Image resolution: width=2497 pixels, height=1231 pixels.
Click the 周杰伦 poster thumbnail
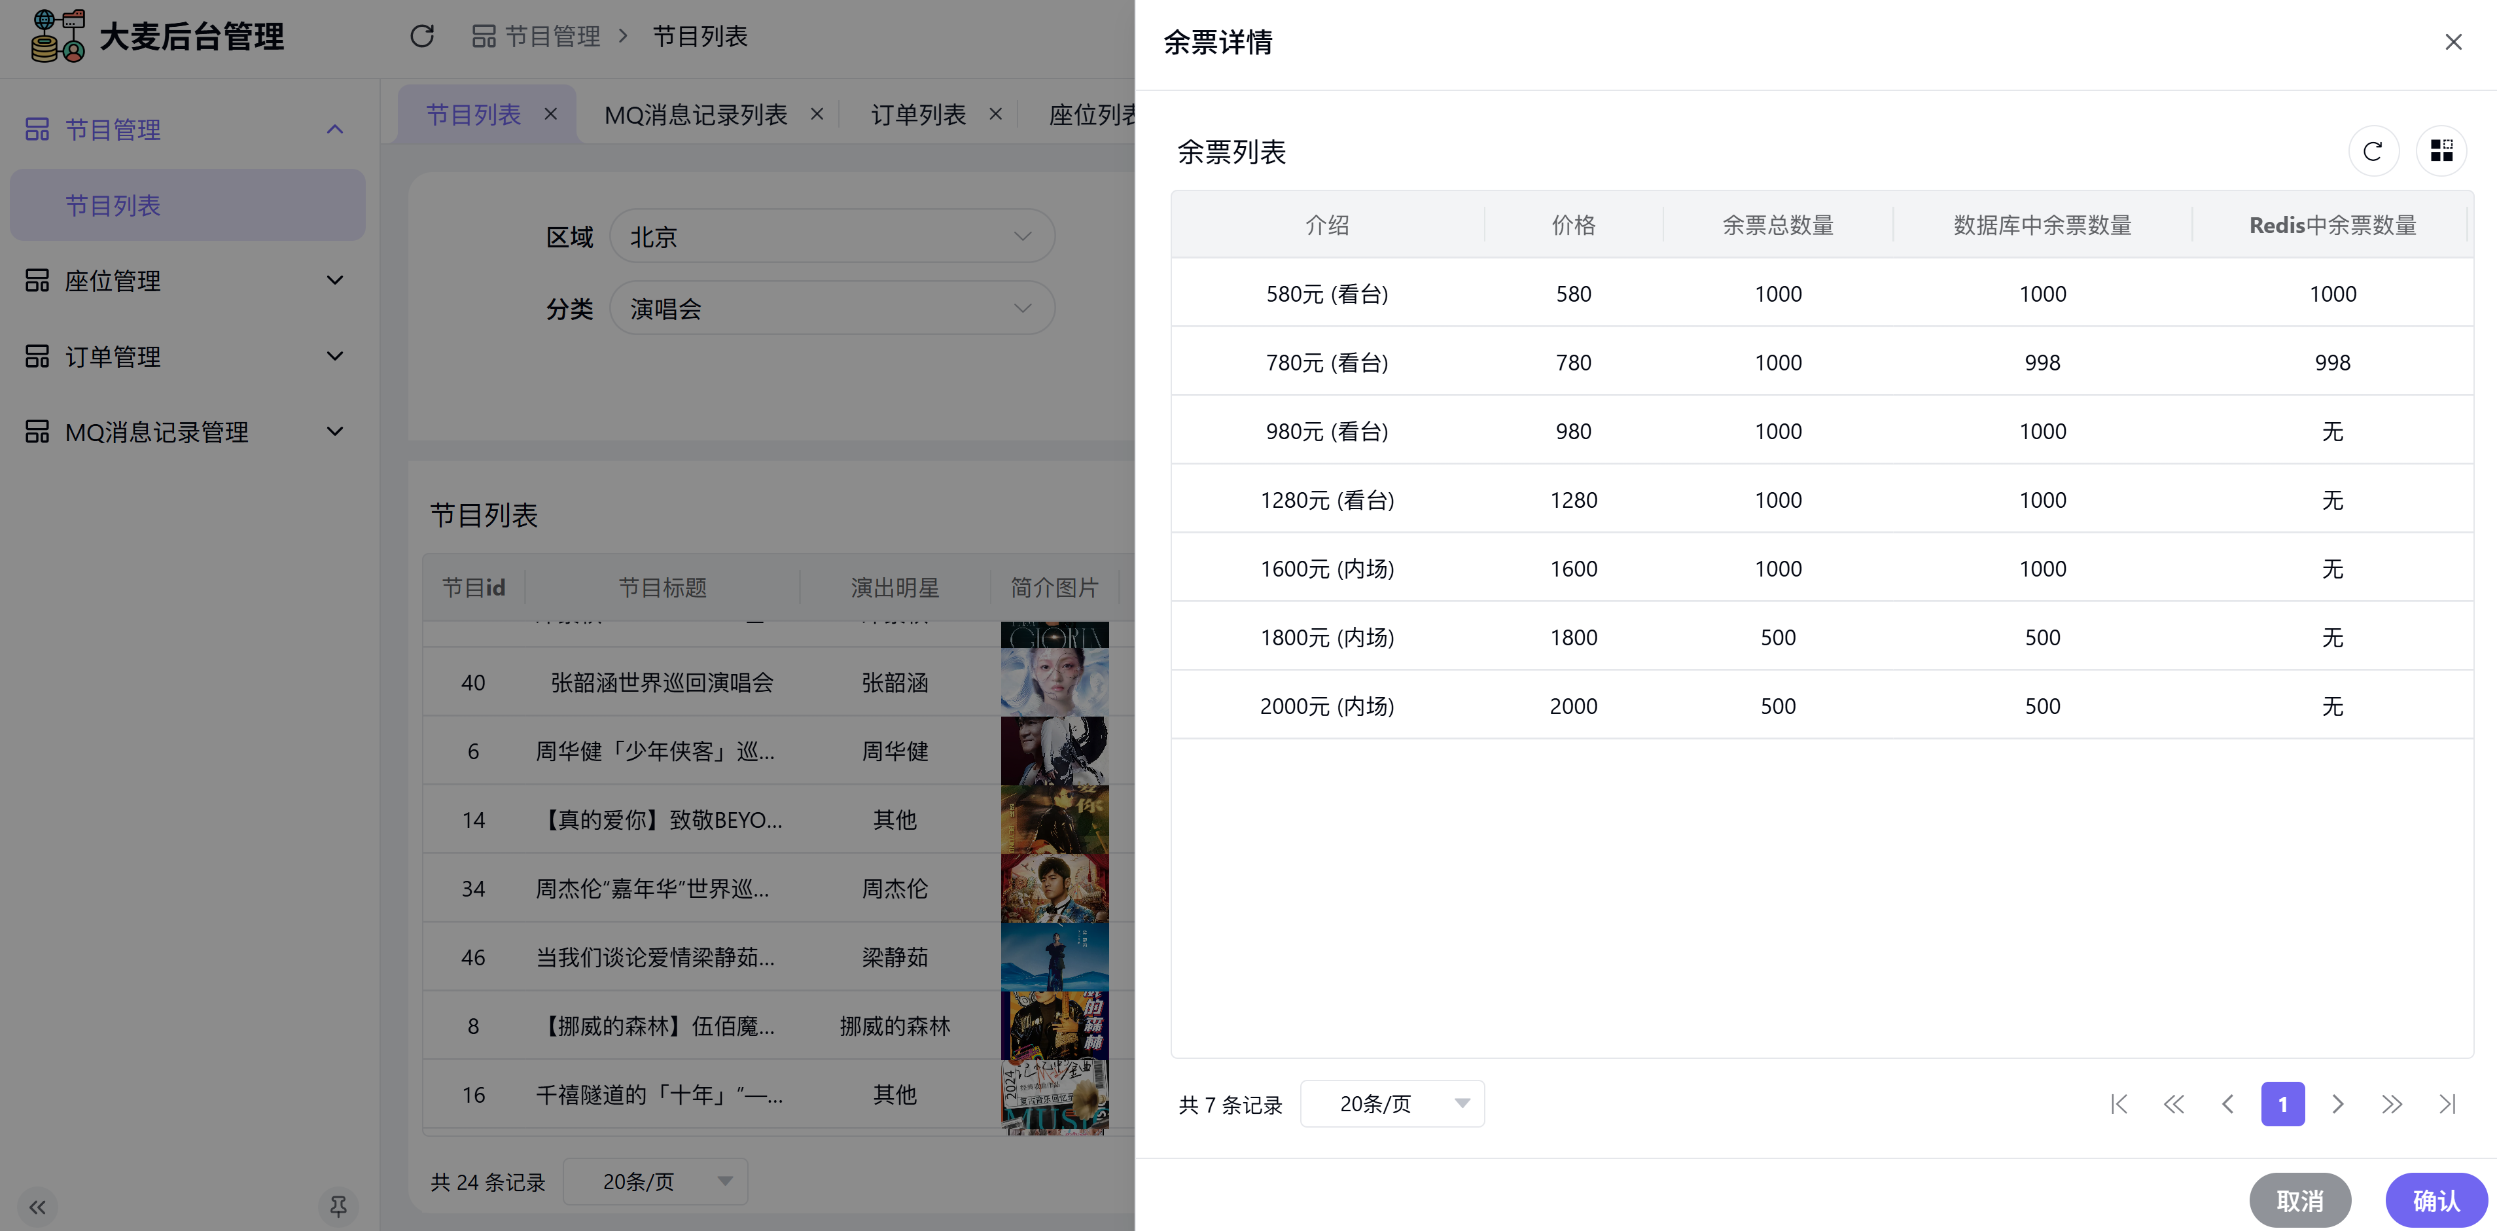coord(1054,888)
